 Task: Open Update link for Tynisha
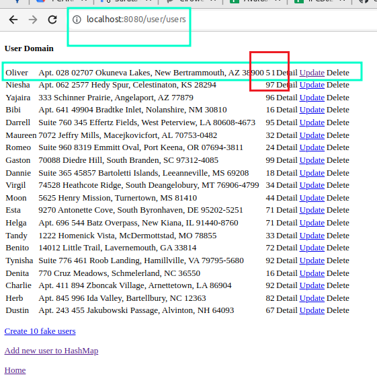pos(312,260)
